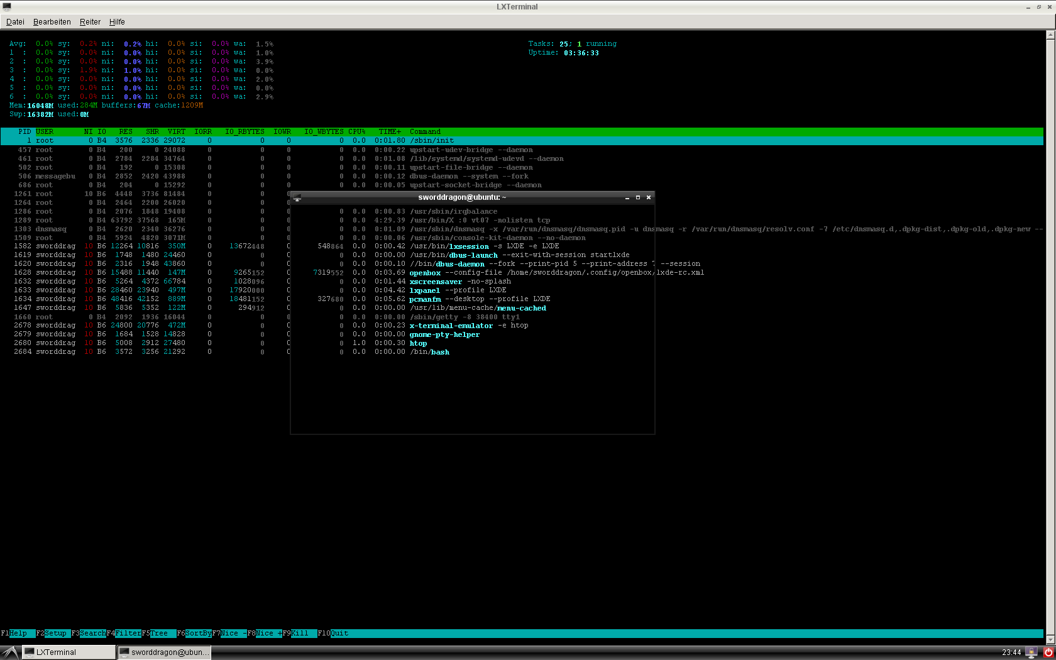Click the red power logout icon

coord(1048,652)
